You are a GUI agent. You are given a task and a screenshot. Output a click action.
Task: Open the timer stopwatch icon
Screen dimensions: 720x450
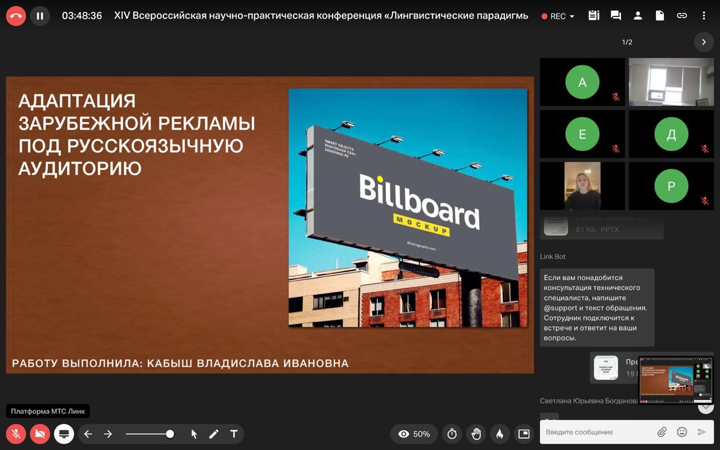[452, 434]
